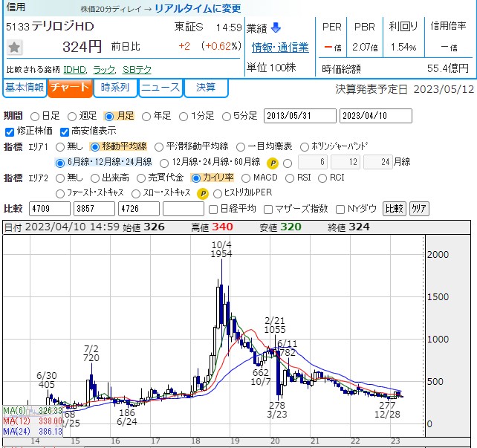Select the 移動平均線 indicator radio
The width and height of the screenshot is (477, 448).
95,147
